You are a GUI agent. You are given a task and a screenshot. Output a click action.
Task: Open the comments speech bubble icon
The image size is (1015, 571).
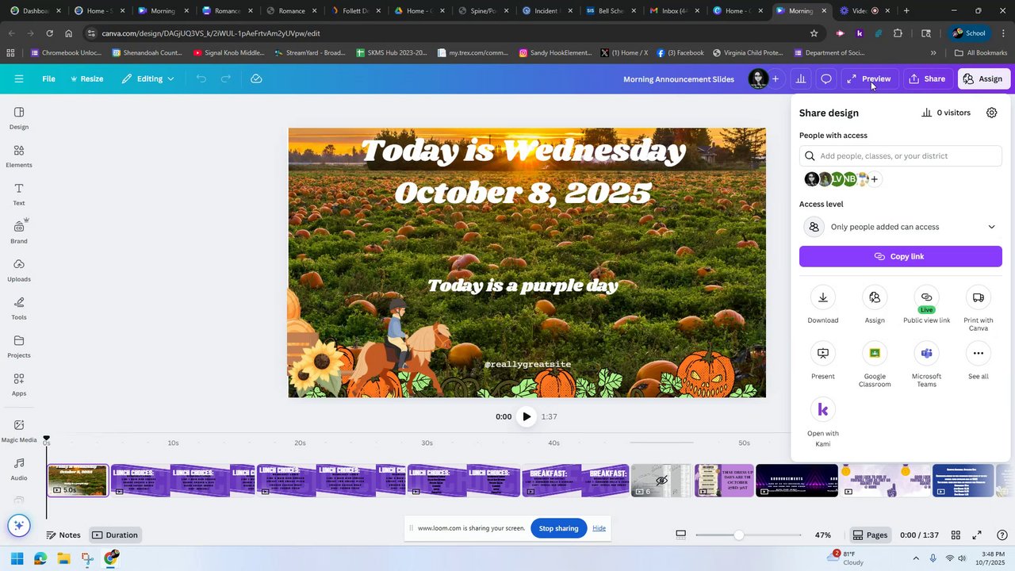click(826, 79)
